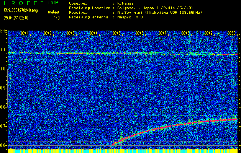Image resolution: width=241 pixels, height=153 pixels.
Task: Click the meteor count value 140
Action: pyautogui.click(x=57, y=18)
